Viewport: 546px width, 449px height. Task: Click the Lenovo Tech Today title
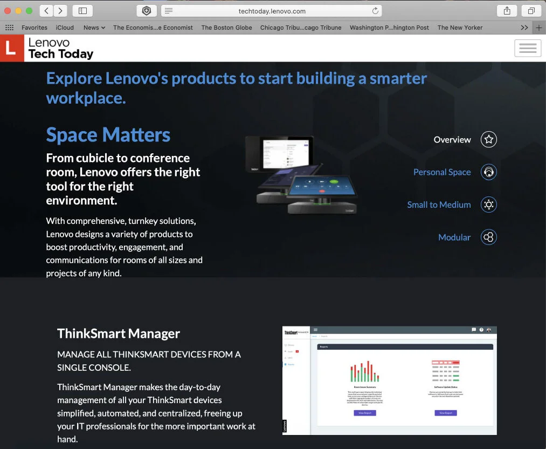pos(60,48)
